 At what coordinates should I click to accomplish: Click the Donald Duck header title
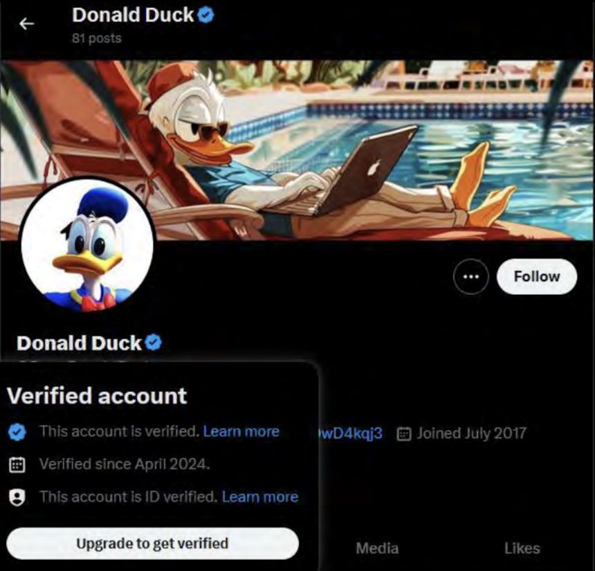coord(134,15)
